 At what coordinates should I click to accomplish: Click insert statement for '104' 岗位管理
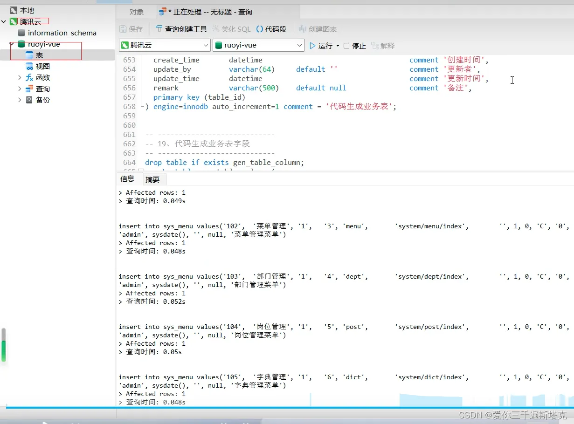point(344,331)
